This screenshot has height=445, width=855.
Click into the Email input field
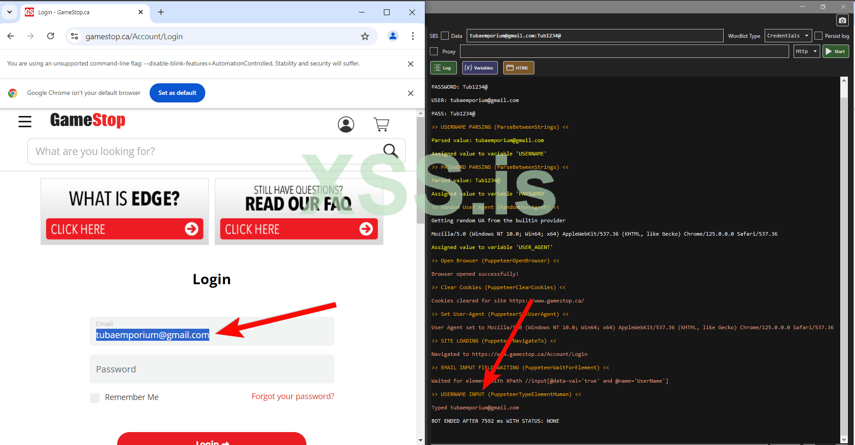tap(212, 331)
